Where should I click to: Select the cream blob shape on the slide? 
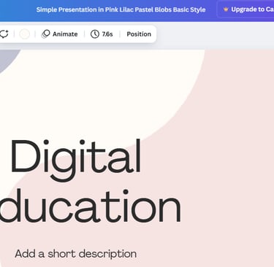point(102,97)
